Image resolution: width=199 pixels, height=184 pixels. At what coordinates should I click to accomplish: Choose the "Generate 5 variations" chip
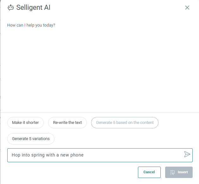(x=31, y=139)
